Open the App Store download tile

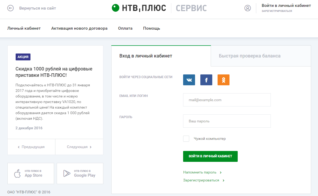[x=31, y=173]
